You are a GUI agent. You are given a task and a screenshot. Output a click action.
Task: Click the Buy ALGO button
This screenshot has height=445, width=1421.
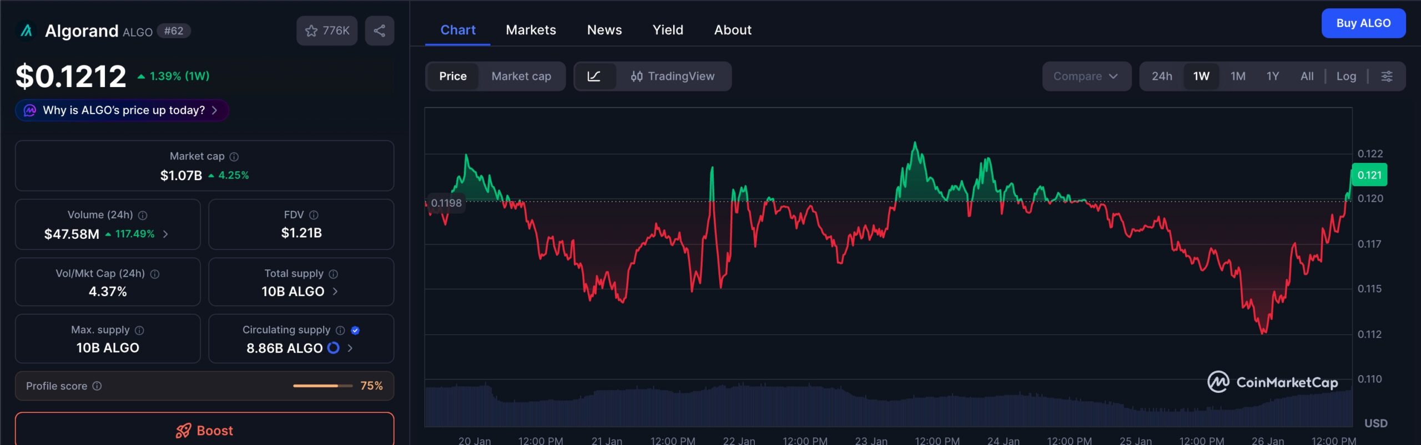pos(1363,23)
